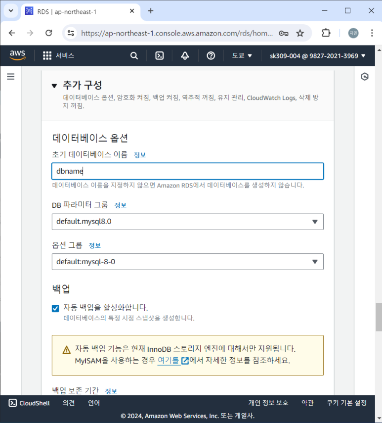This screenshot has width=382, height=423.
Task: View site information icon in address bar
Action: [x=71, y=33]
